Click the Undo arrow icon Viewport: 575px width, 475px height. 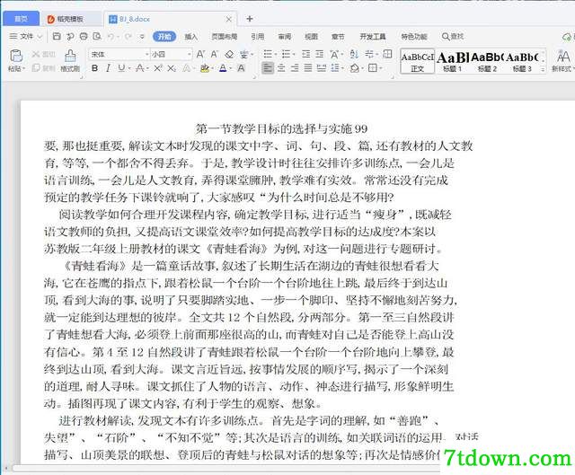[x=111, y=36]
